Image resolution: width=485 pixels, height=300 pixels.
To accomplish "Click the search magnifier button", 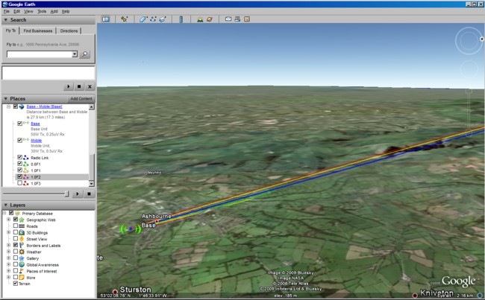I will (84, 54).
